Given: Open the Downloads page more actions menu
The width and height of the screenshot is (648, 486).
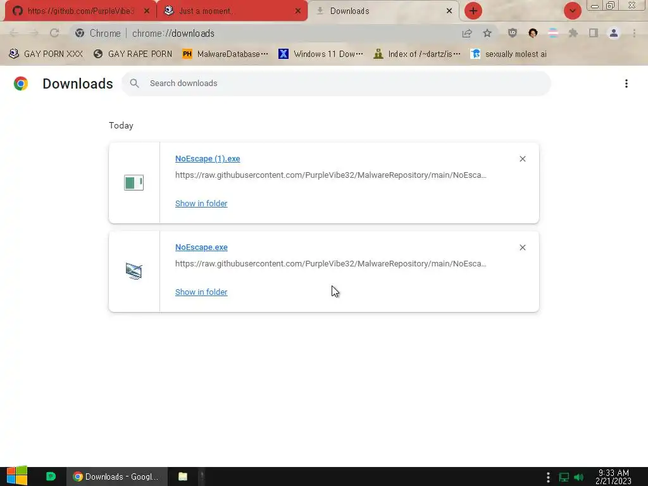Looking at the screenshot, I should 626,84.
